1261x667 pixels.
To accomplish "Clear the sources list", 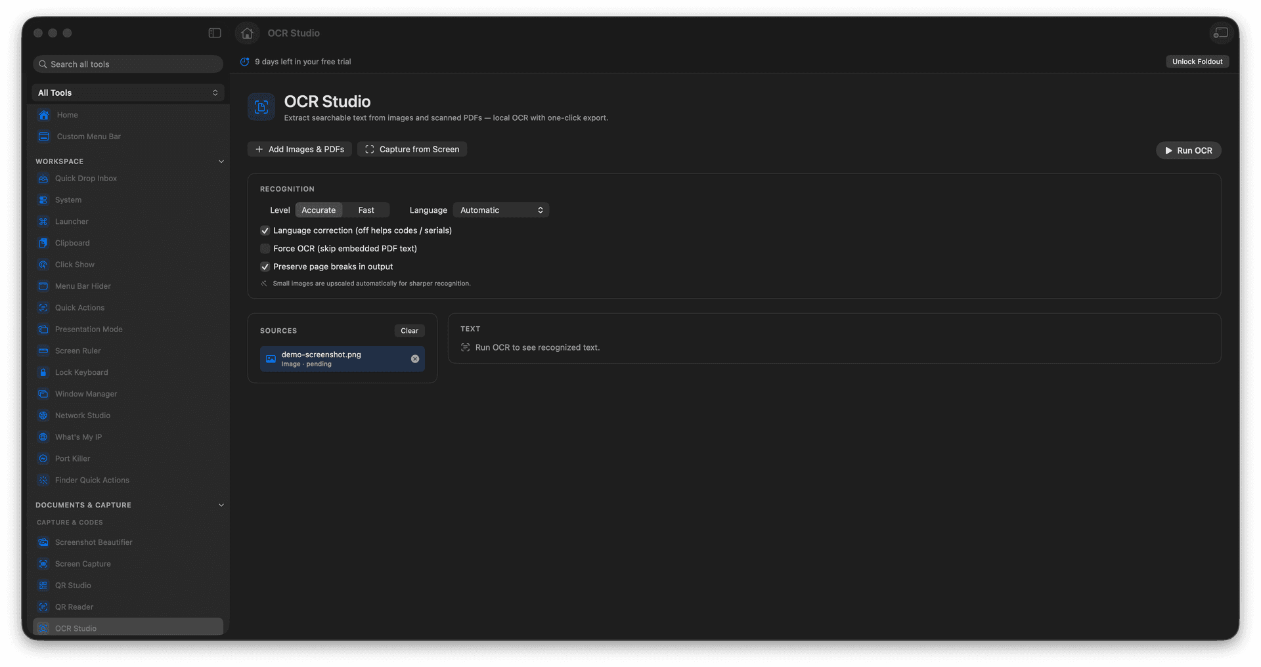I will coord(409,331).
